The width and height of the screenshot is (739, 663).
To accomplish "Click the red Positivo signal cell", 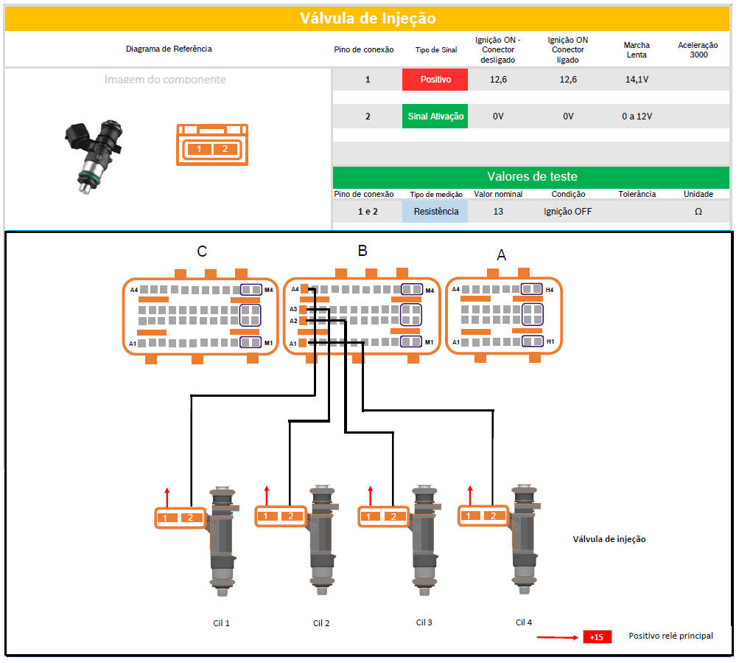I will tap(435, 80).
